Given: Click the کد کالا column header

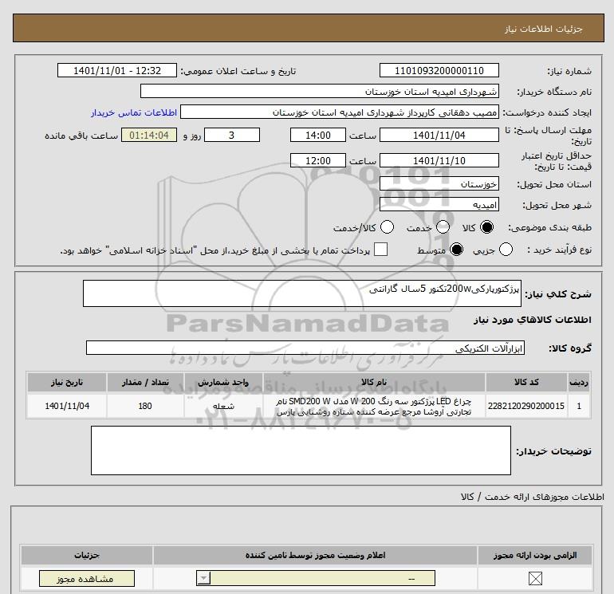Looking at the screenshot, I should coord(526,382).
